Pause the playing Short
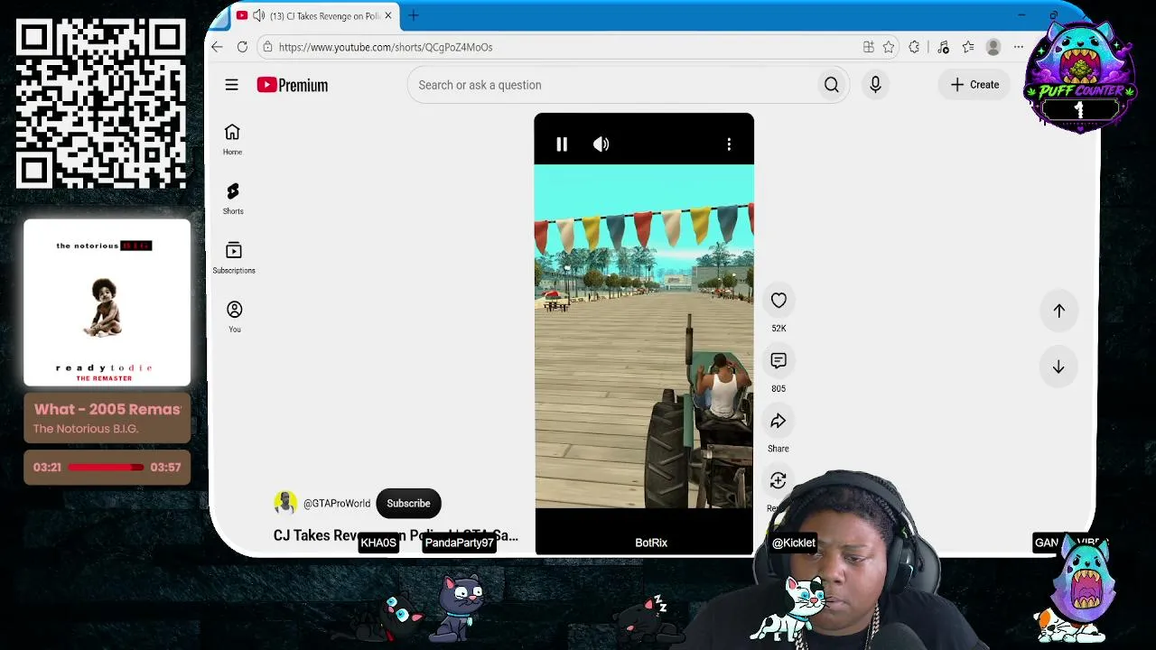The image size is (1156, 650). click(x=562, y=144)
